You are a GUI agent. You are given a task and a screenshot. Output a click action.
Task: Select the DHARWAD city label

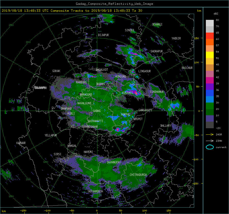(x=66, y=109)
